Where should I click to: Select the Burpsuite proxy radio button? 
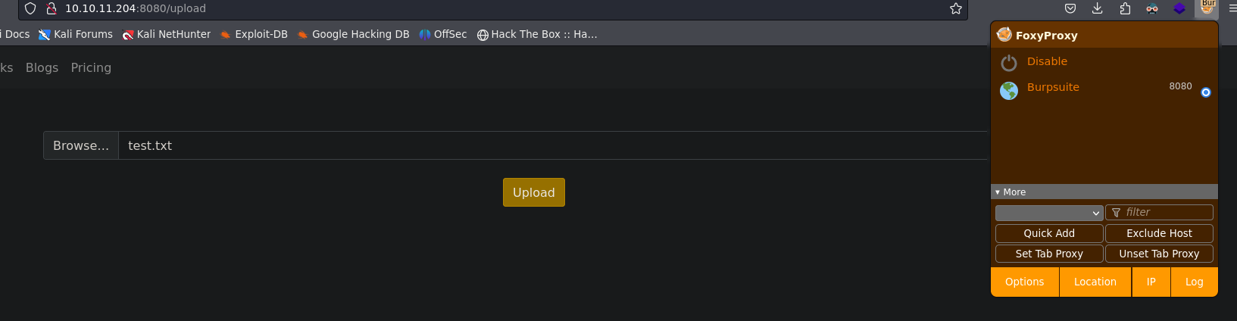(1206, 92)
